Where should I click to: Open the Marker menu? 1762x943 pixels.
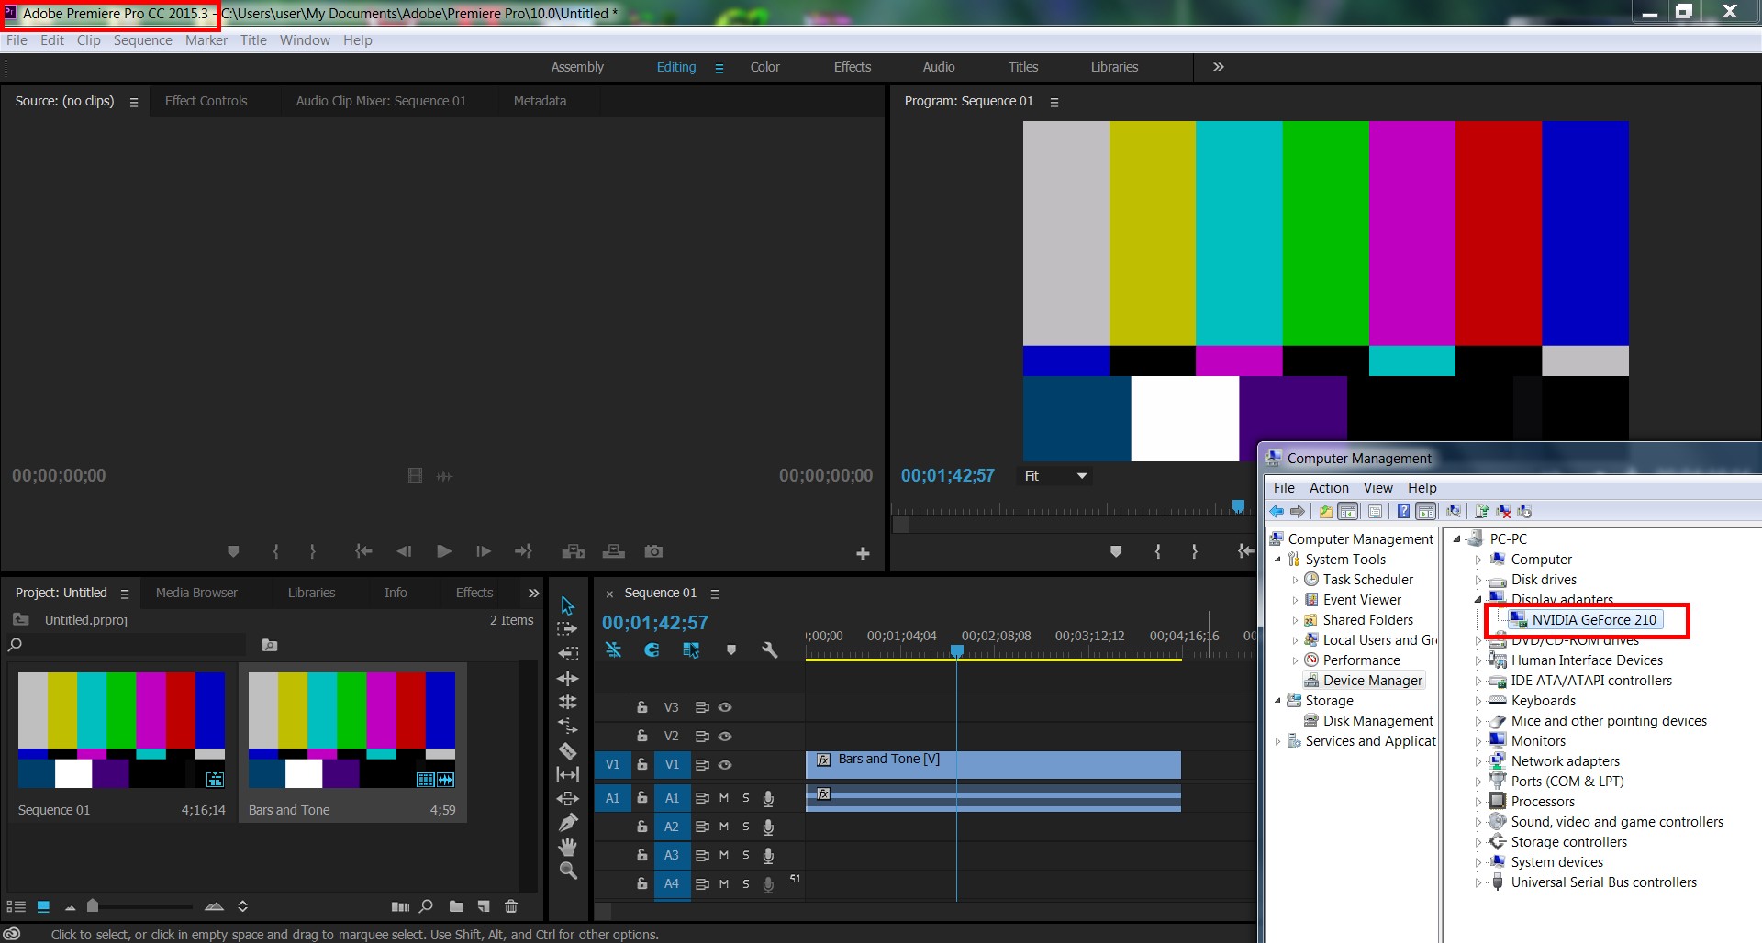pos(206,40)
